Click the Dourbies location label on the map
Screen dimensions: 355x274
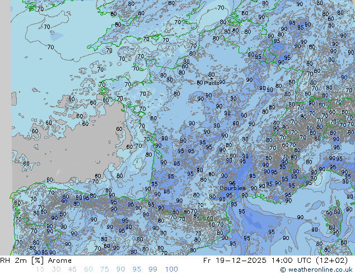click(232, 188)
